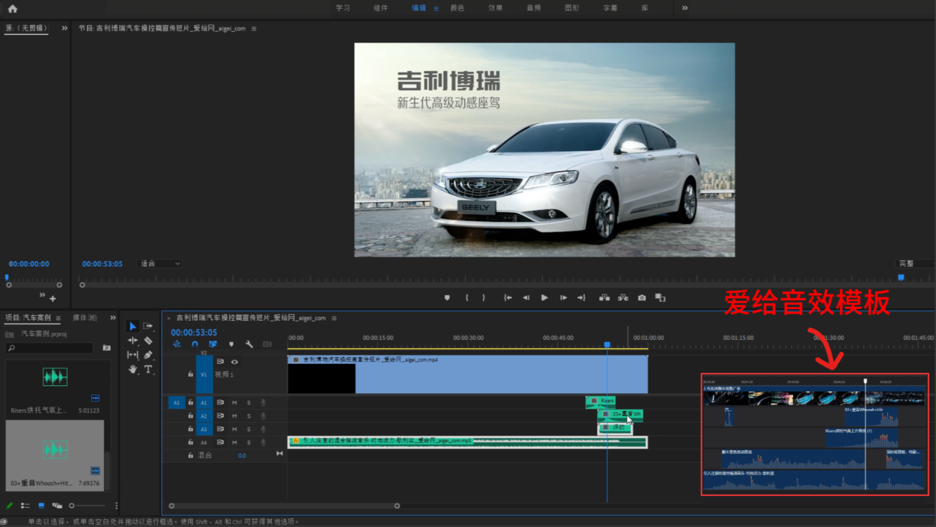
Task: Switch to the 颜色 workspace
Action: tap(458, 8)
